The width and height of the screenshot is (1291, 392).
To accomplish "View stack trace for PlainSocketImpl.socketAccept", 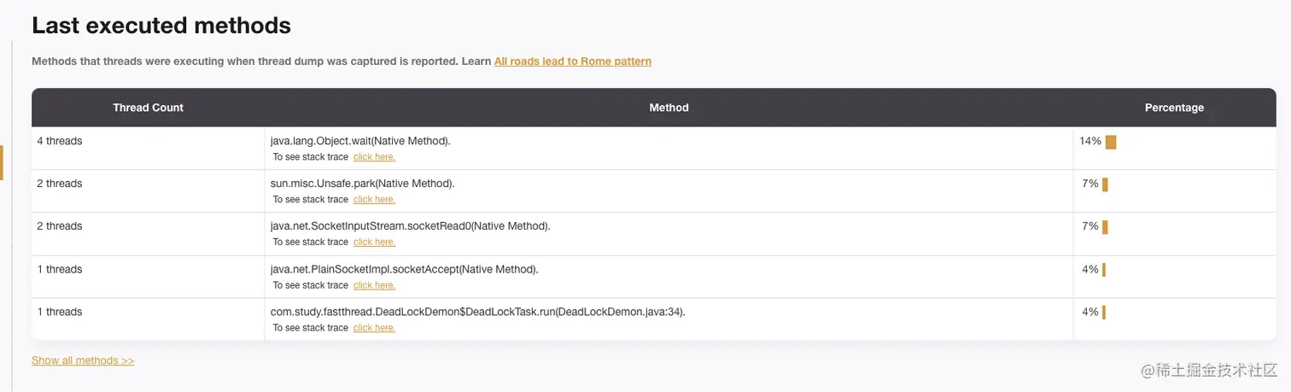I will [x=374, y=285].
